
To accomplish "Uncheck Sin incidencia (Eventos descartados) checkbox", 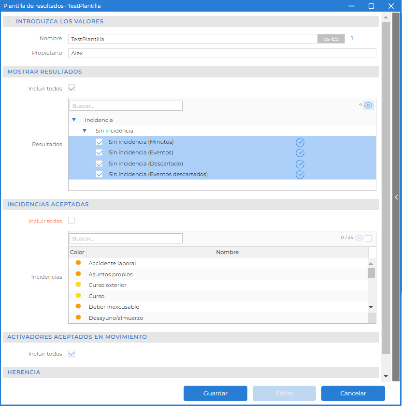I will click(x=99, y=174).
